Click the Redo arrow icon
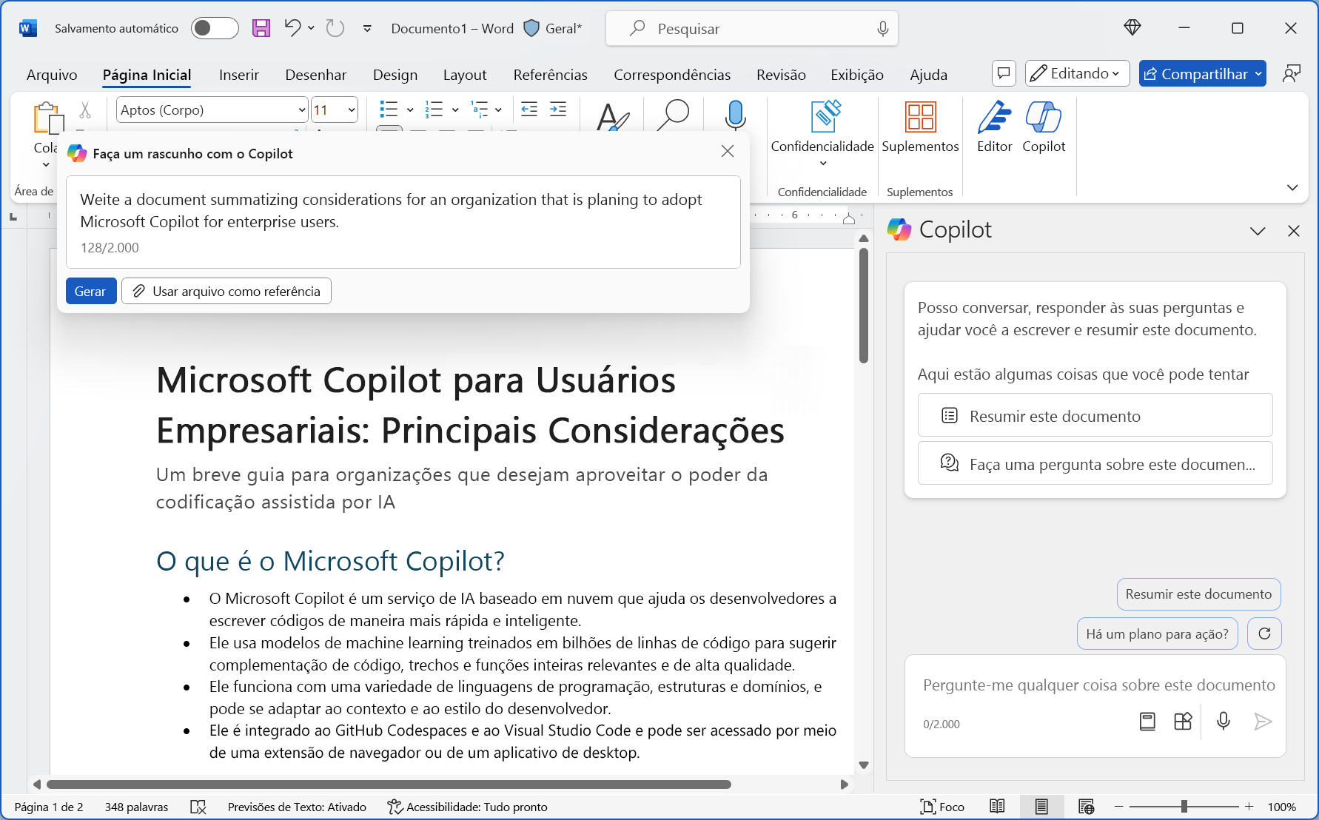This screenshot has width=1319, height=820. coord(335,28)
